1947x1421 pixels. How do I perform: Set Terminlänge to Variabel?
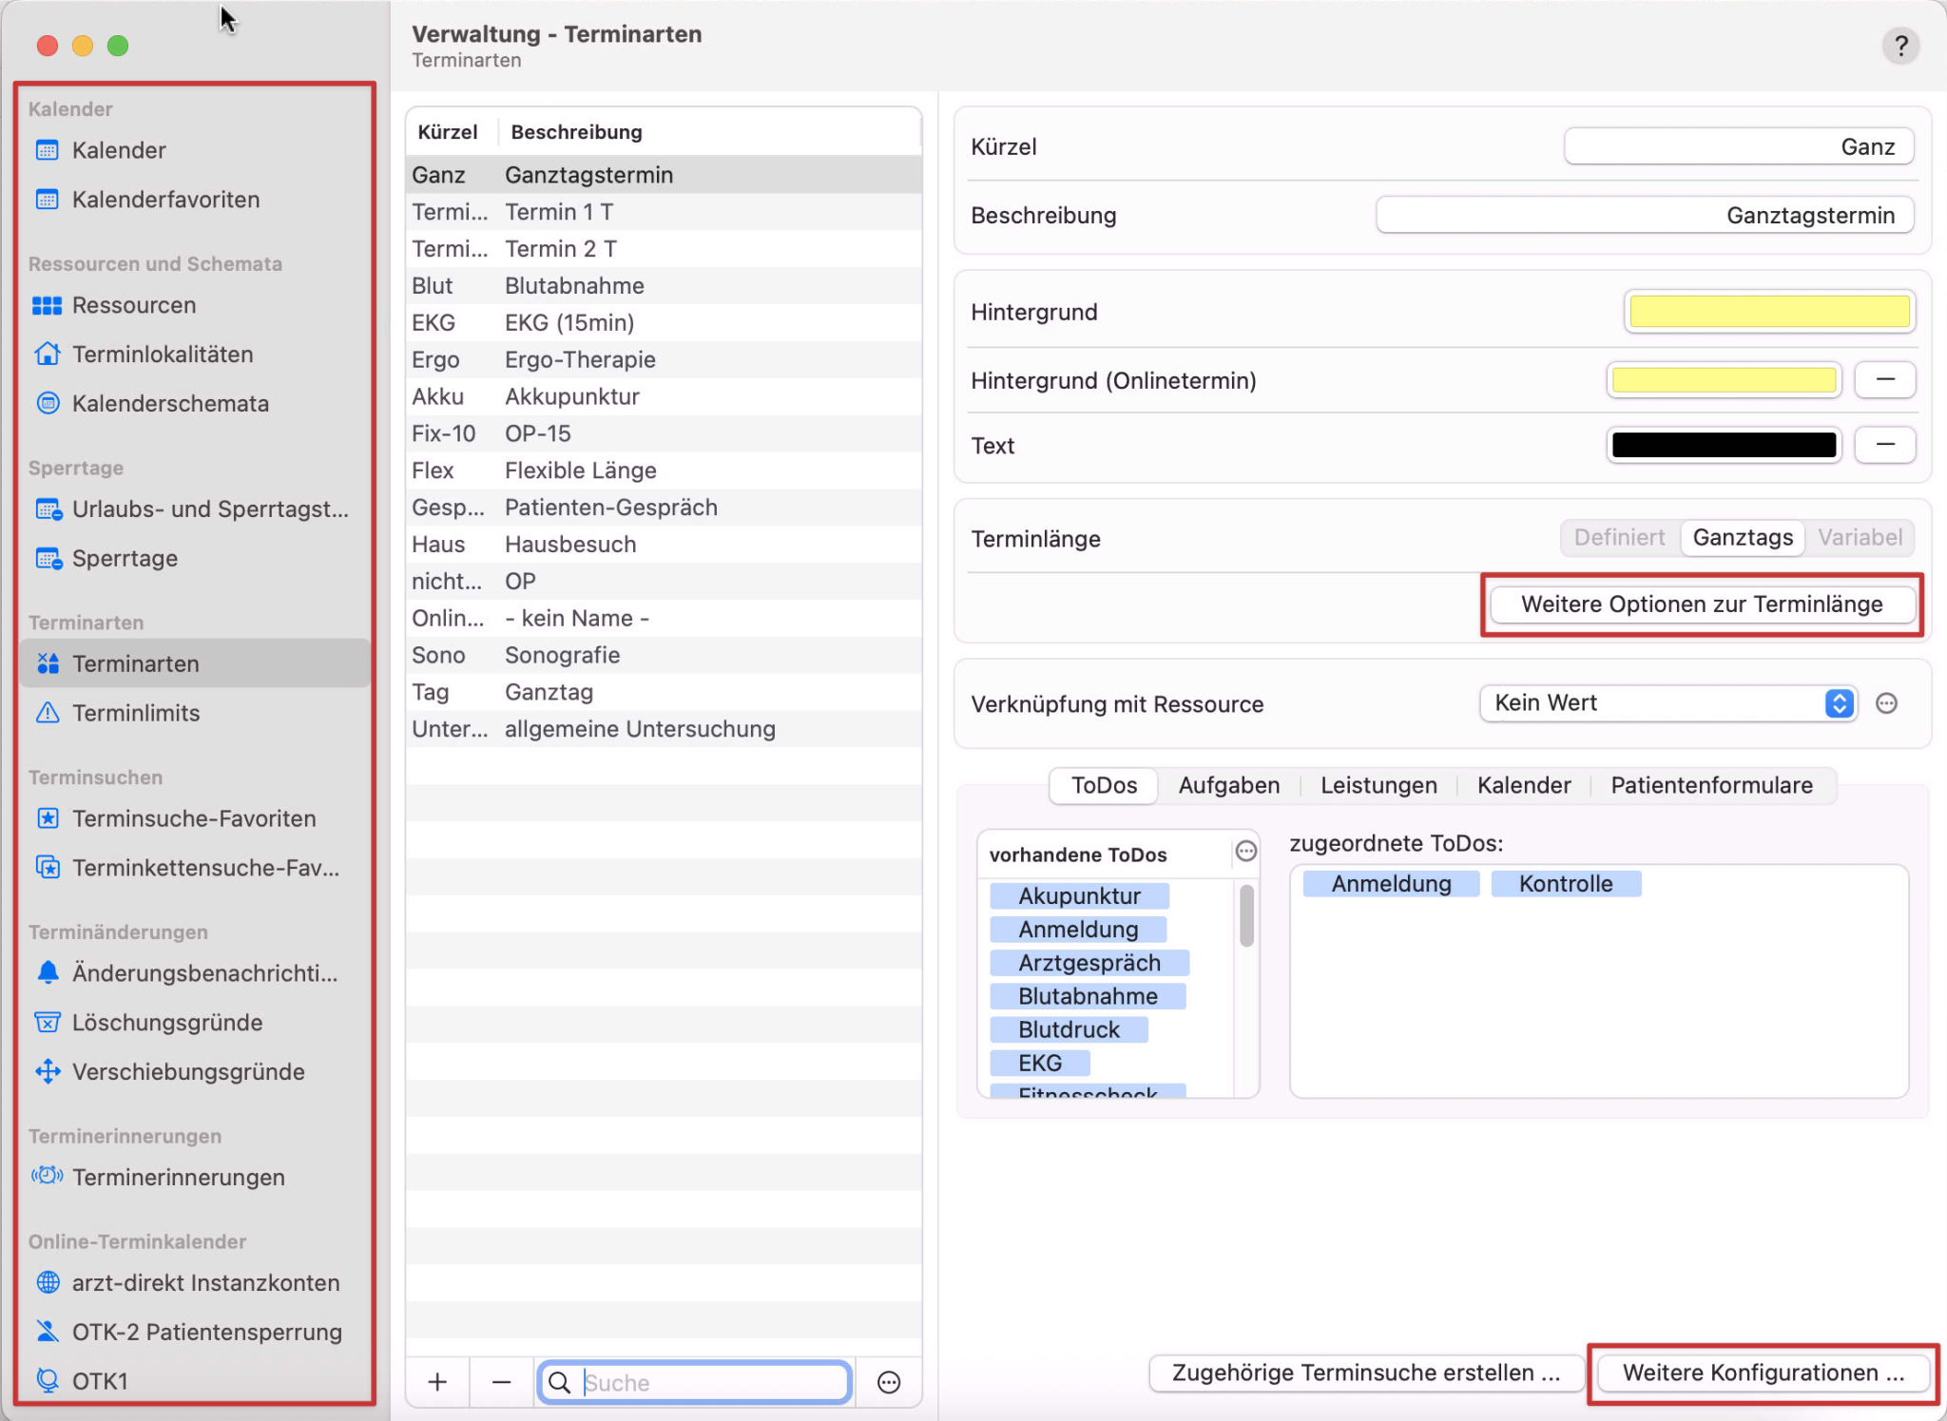[1860, 538]
